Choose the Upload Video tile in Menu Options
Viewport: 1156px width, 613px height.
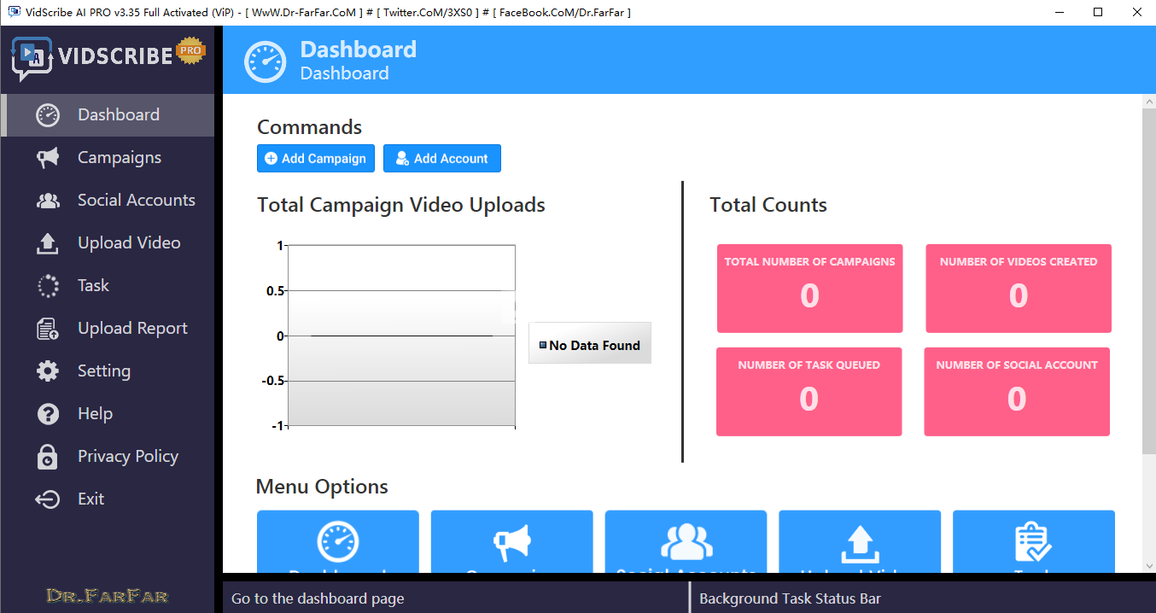coord(860,541)
